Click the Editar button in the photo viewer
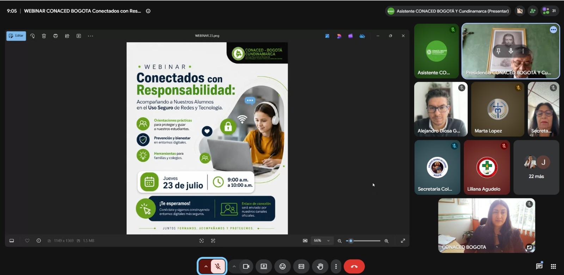This screenshot has width=564, height=275. [16, 36]
